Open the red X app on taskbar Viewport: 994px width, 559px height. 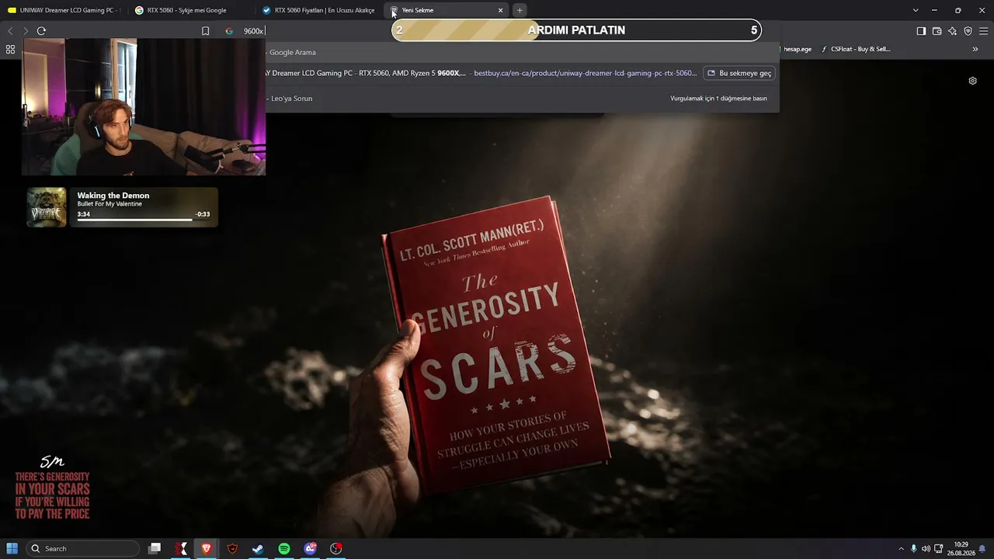tap(181, 549)
